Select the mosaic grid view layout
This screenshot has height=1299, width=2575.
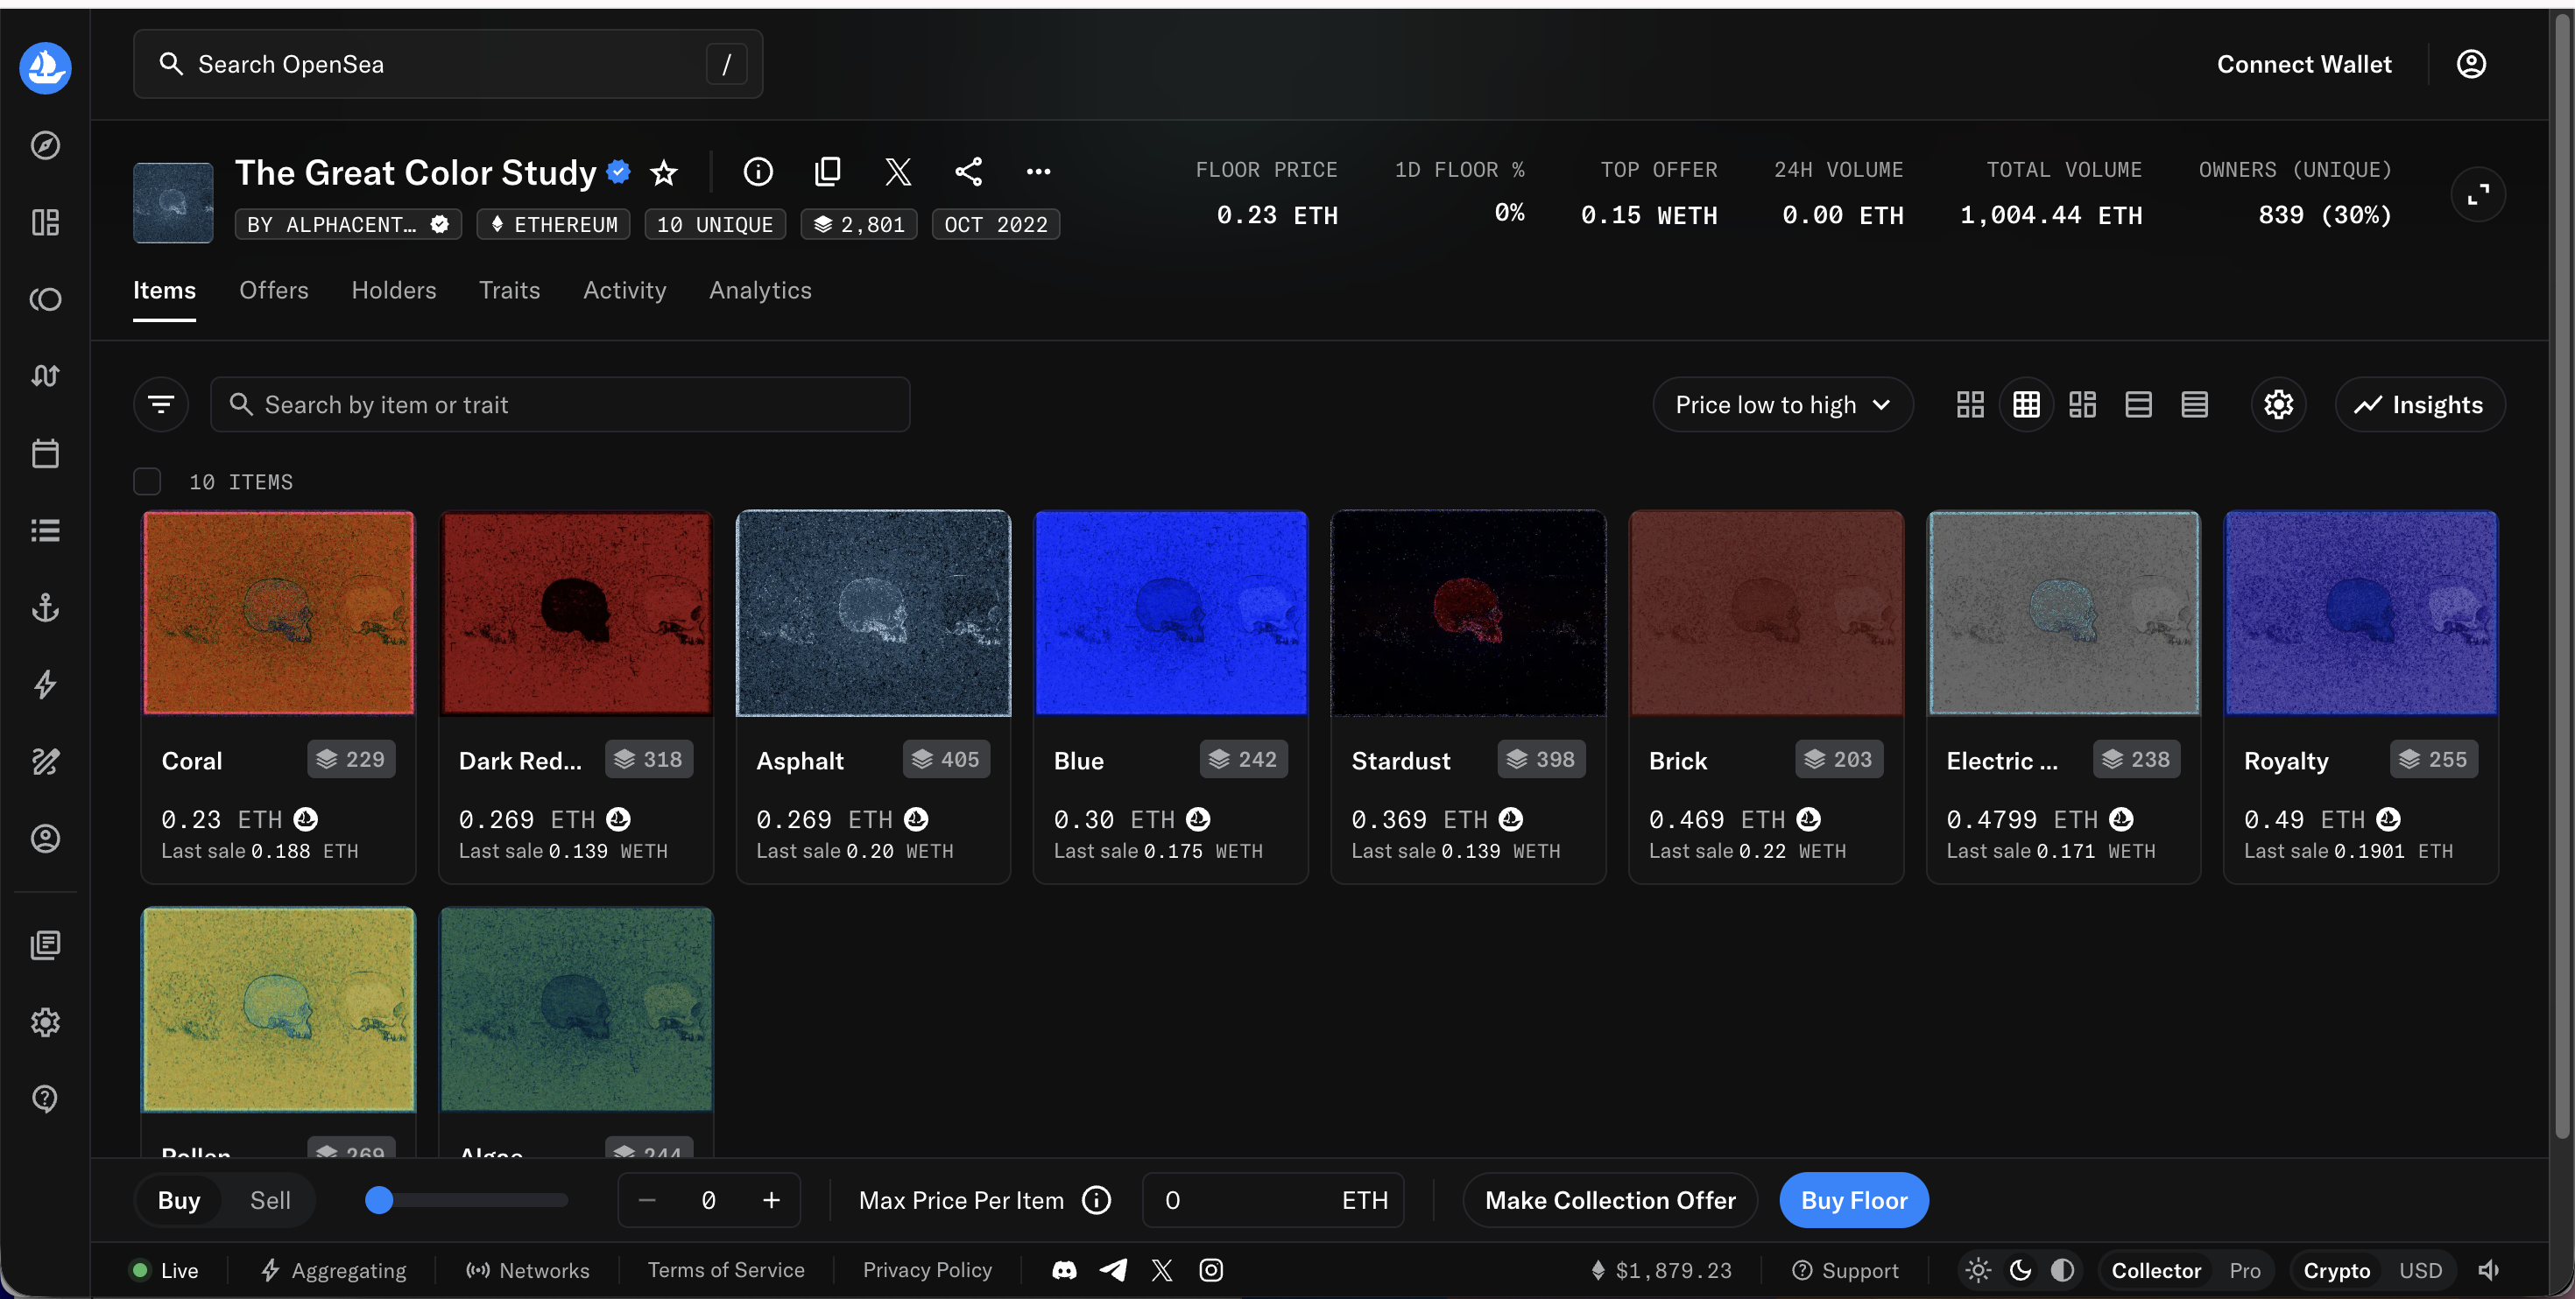pos(2082,404)
